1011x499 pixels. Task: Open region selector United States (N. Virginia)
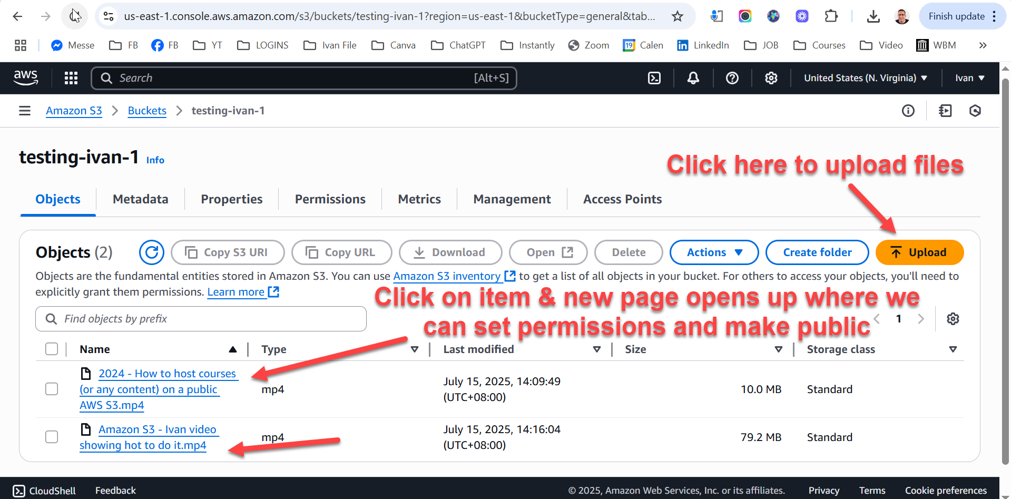tap(865, 78)
